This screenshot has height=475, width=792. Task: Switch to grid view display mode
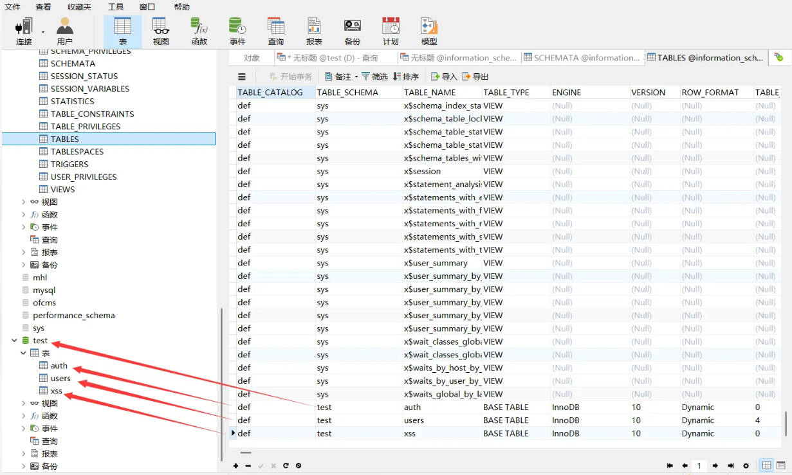[x=767, y=465]
